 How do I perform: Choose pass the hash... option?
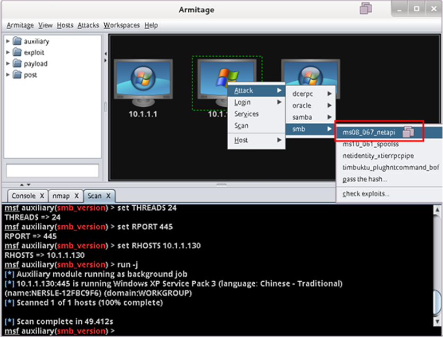coord(389,179)
